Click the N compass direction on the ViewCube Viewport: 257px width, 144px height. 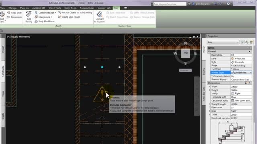point(186,43)
